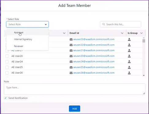Click the person icon in AE User20 row

(x=129, y=56)
